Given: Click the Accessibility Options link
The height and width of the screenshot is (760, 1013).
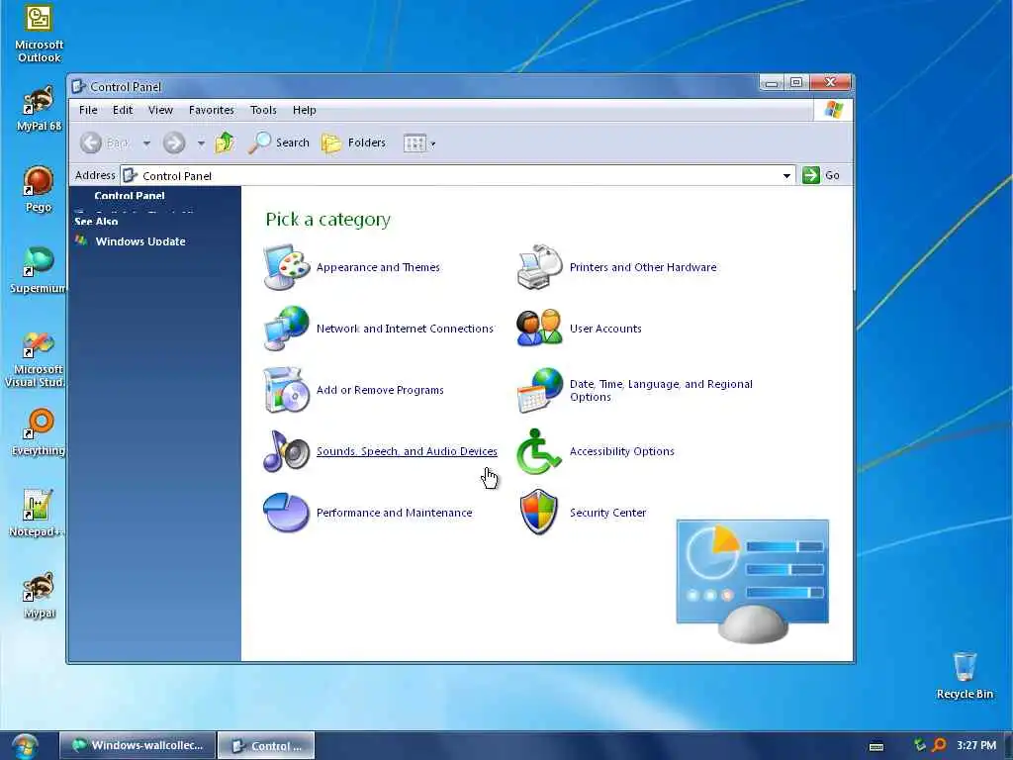Looking at the screenshot, I should (x=621, y=451).
